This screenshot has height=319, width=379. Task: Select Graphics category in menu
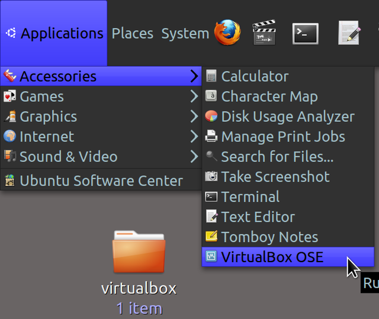coord(101,116)
